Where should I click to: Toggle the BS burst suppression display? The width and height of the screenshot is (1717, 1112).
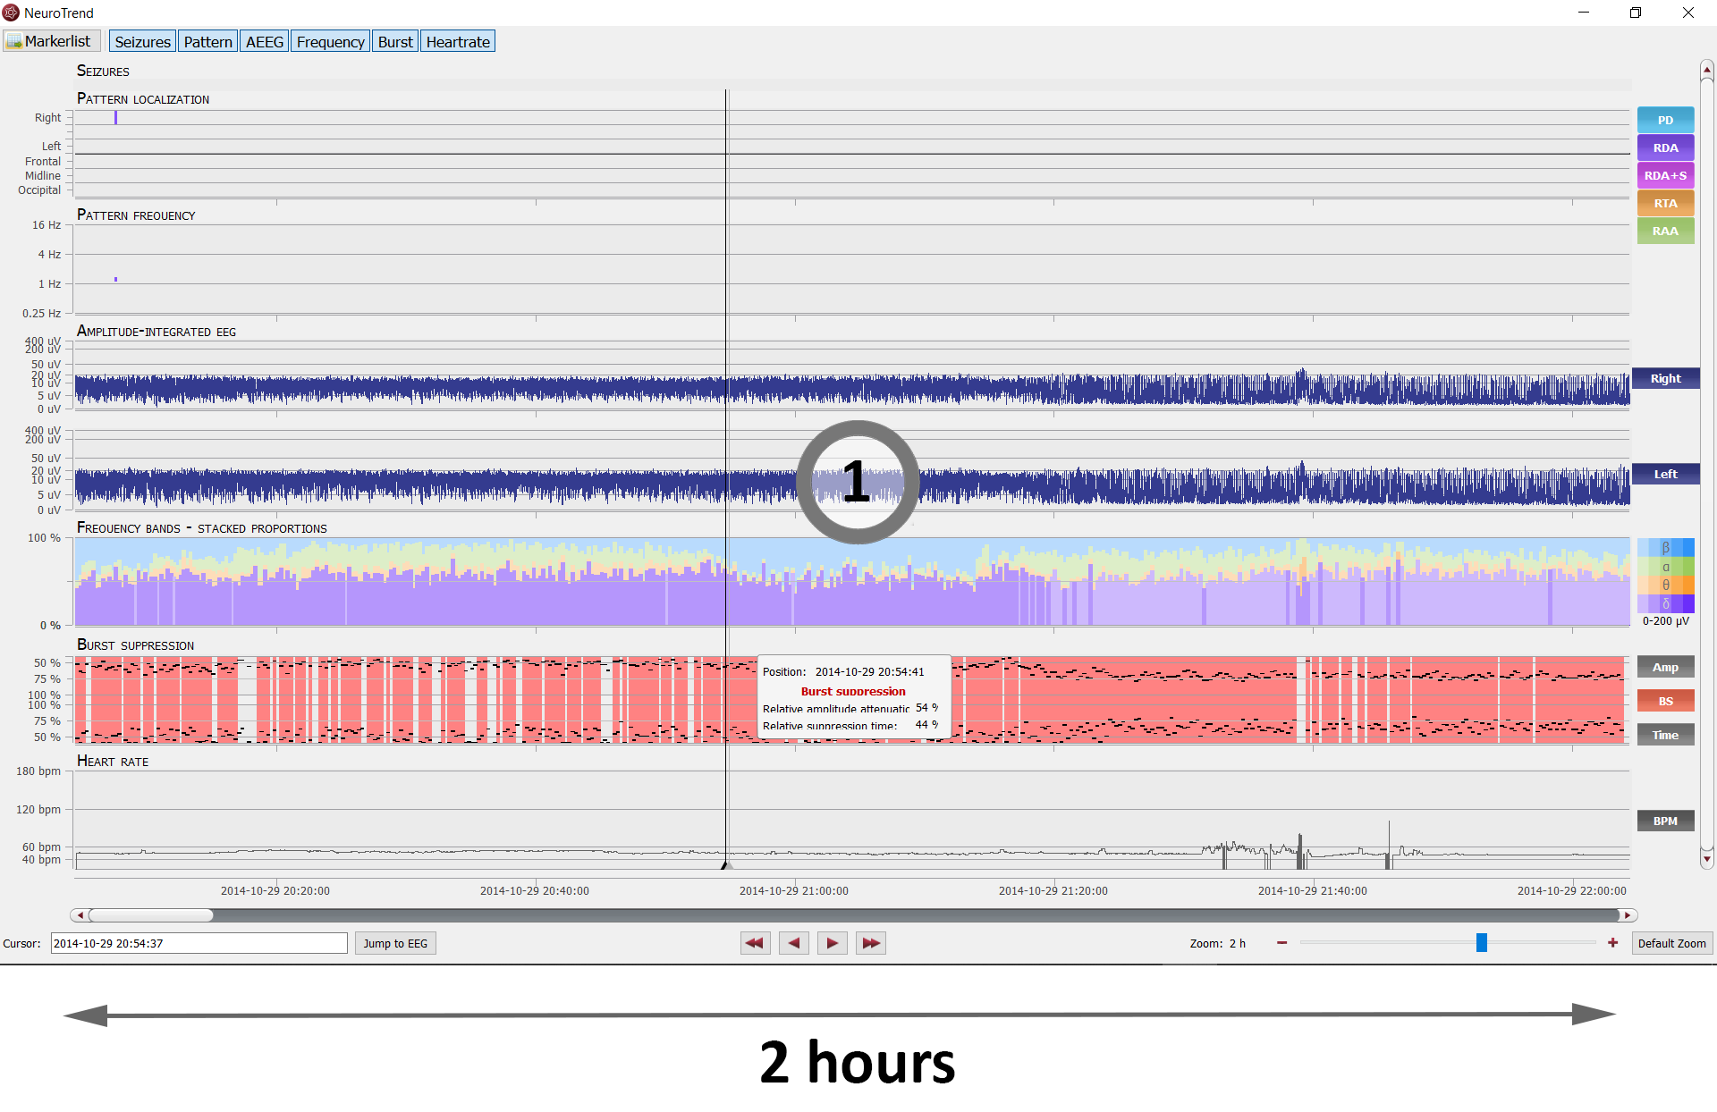1665,700
